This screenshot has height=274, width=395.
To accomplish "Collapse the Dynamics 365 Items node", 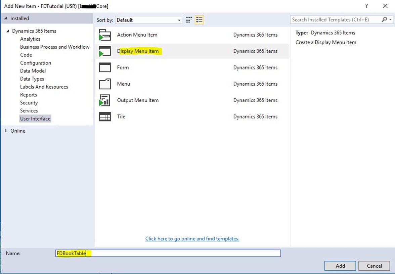I will [7, 31].
